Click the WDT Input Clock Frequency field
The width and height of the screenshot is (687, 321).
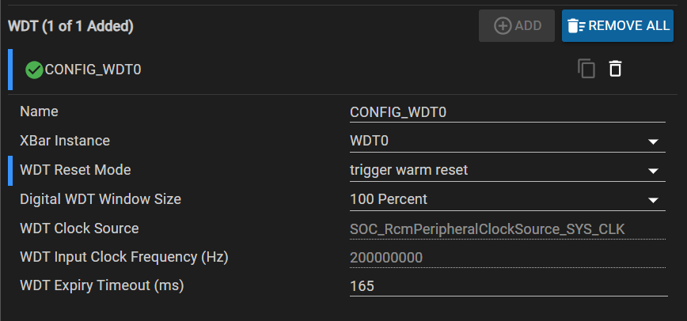508,258
